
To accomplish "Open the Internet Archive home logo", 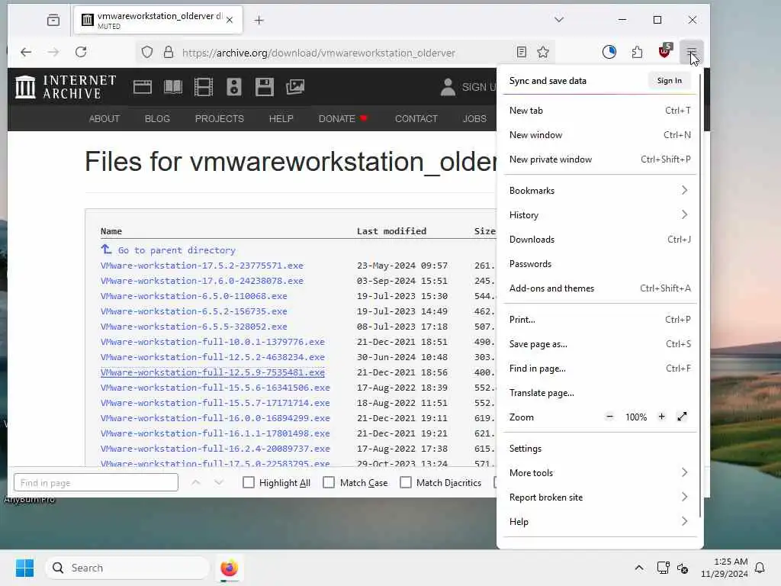I will tap(66, 87).
